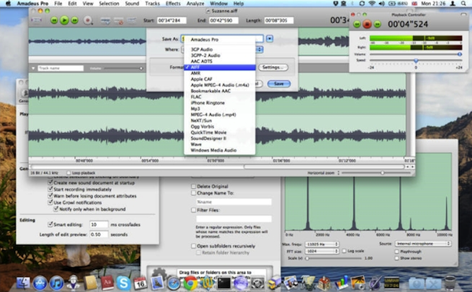Click the Start time field 00'34"284
472x292 pixels.
(171, 20)
